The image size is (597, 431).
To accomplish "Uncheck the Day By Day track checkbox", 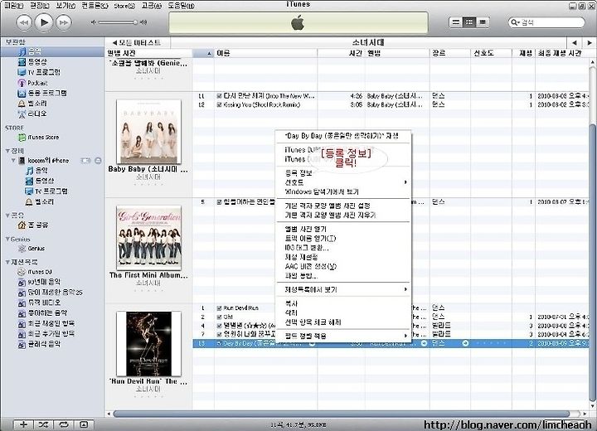I will (219, 343).
